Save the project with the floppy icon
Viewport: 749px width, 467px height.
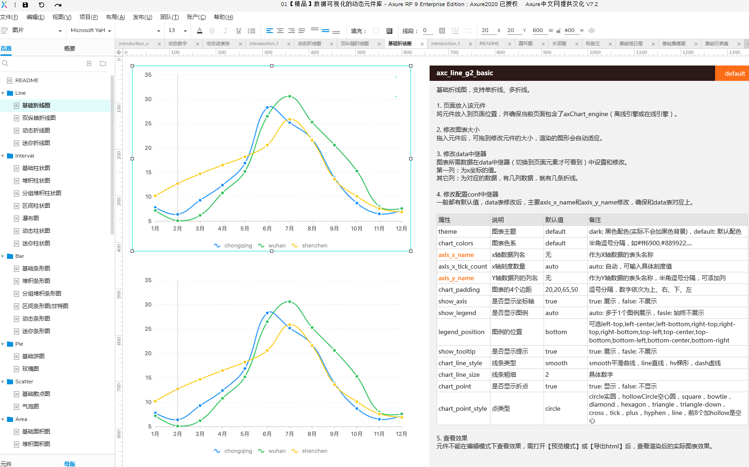point(25,5)
